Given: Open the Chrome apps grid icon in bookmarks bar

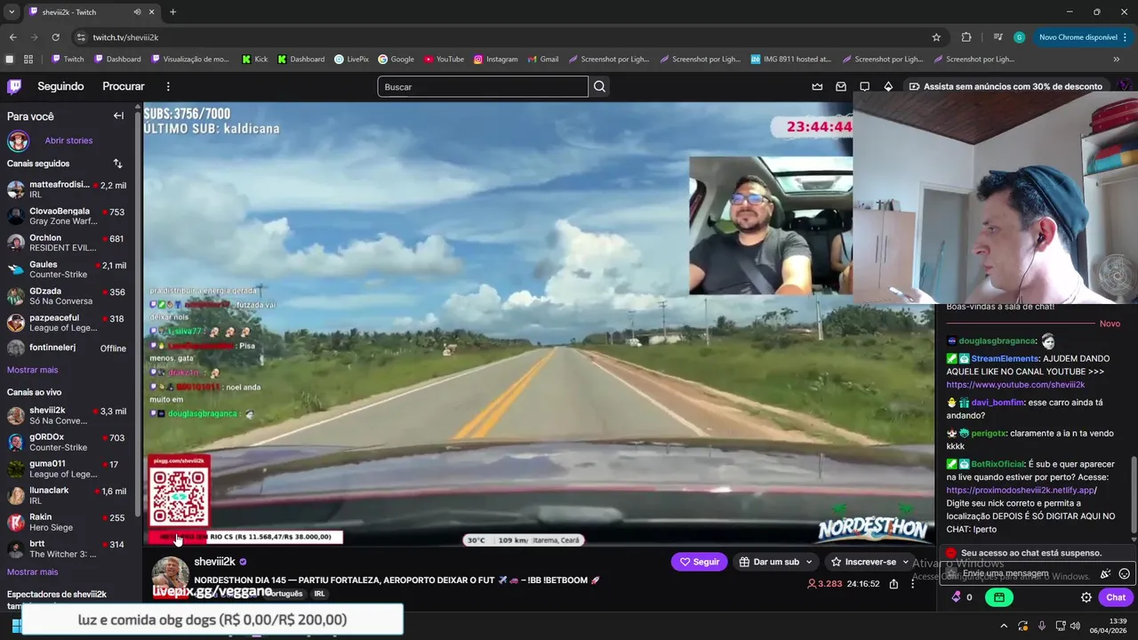Looking at the screenshot, I should click(x=28, y=60).
